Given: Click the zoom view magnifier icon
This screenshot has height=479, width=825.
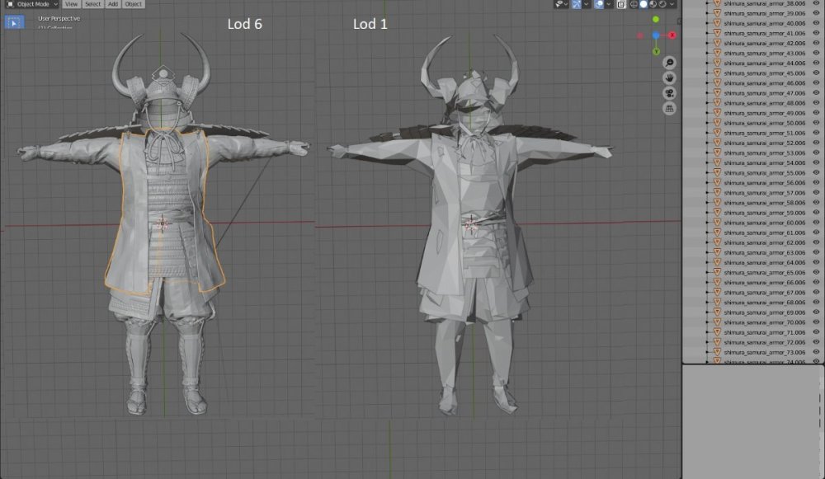Looking at the screenshot, I should coord(670,63).
